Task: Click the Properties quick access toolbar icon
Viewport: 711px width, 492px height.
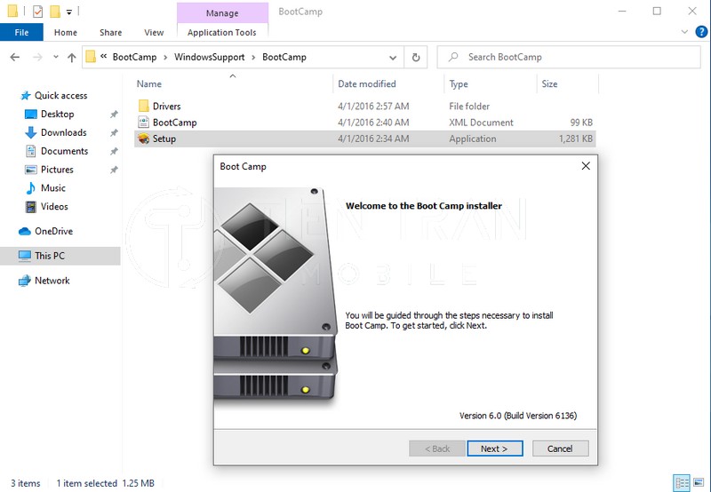Action: pos(37,12)
